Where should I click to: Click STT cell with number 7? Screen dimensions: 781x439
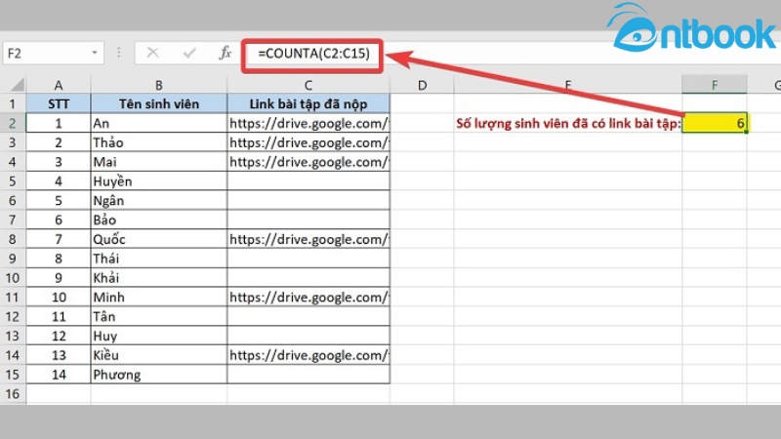coord(59,239)
